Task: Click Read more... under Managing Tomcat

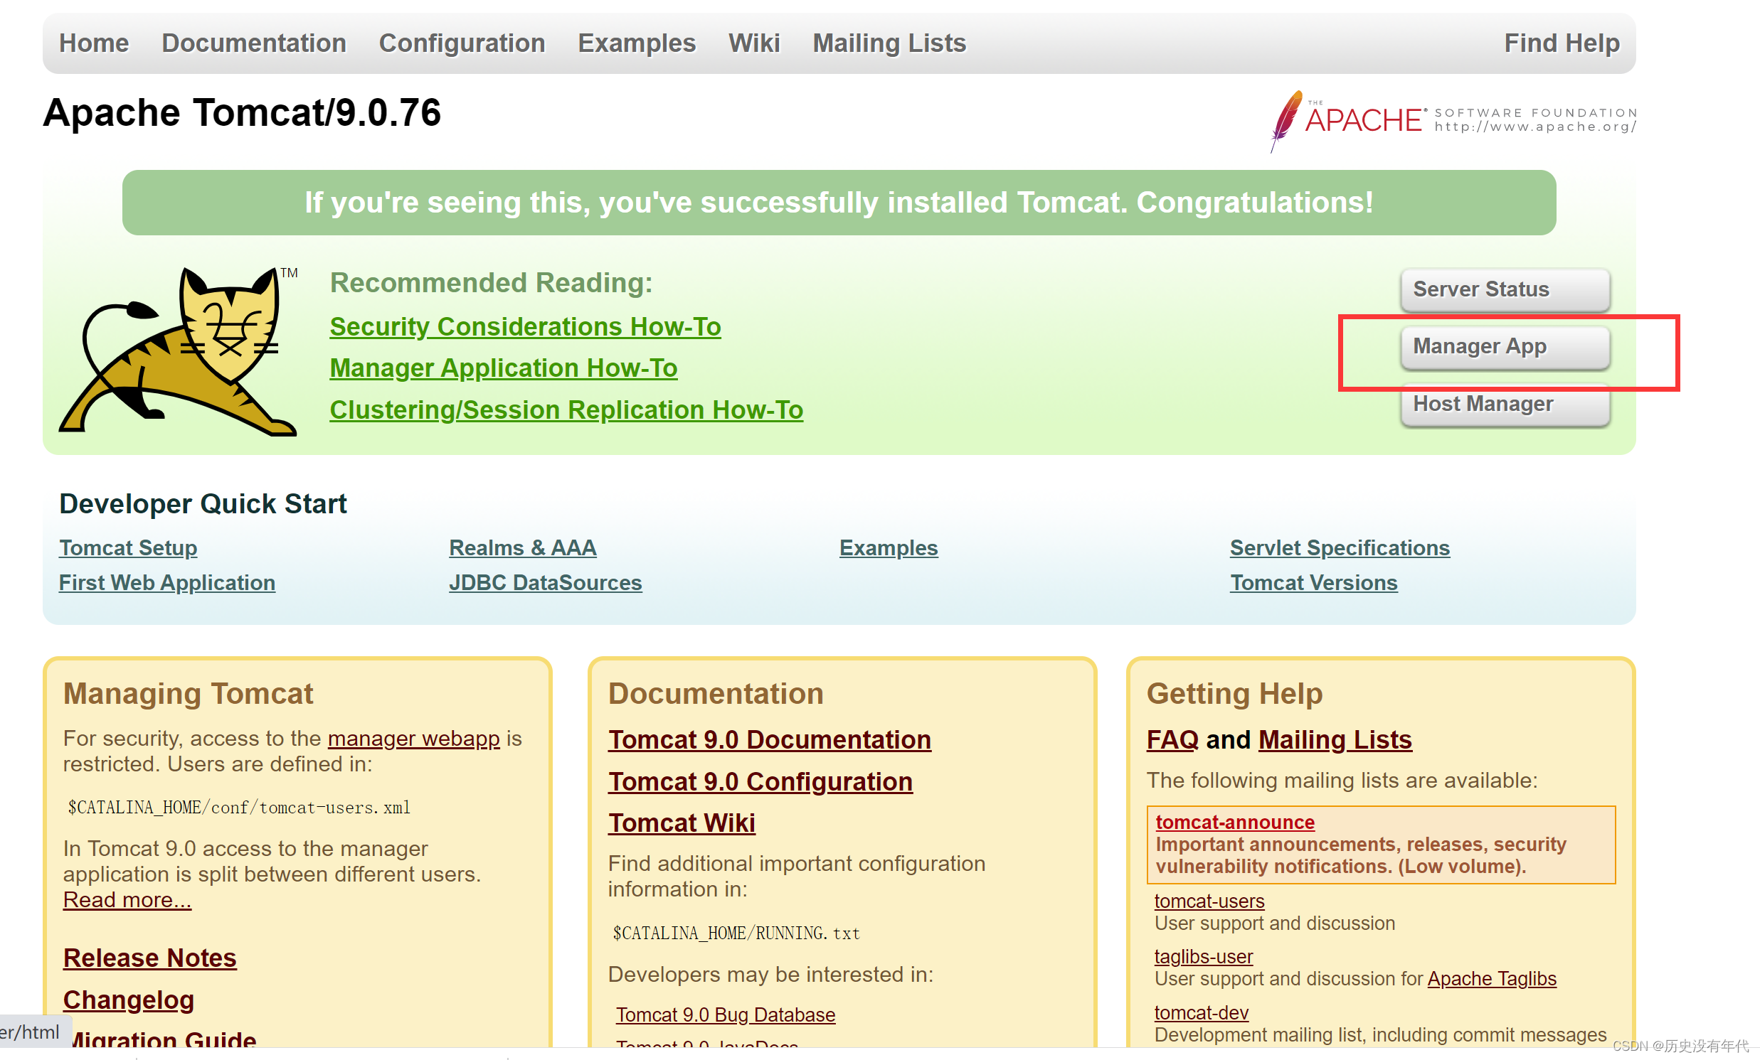Action: click(x=127, y=900)
